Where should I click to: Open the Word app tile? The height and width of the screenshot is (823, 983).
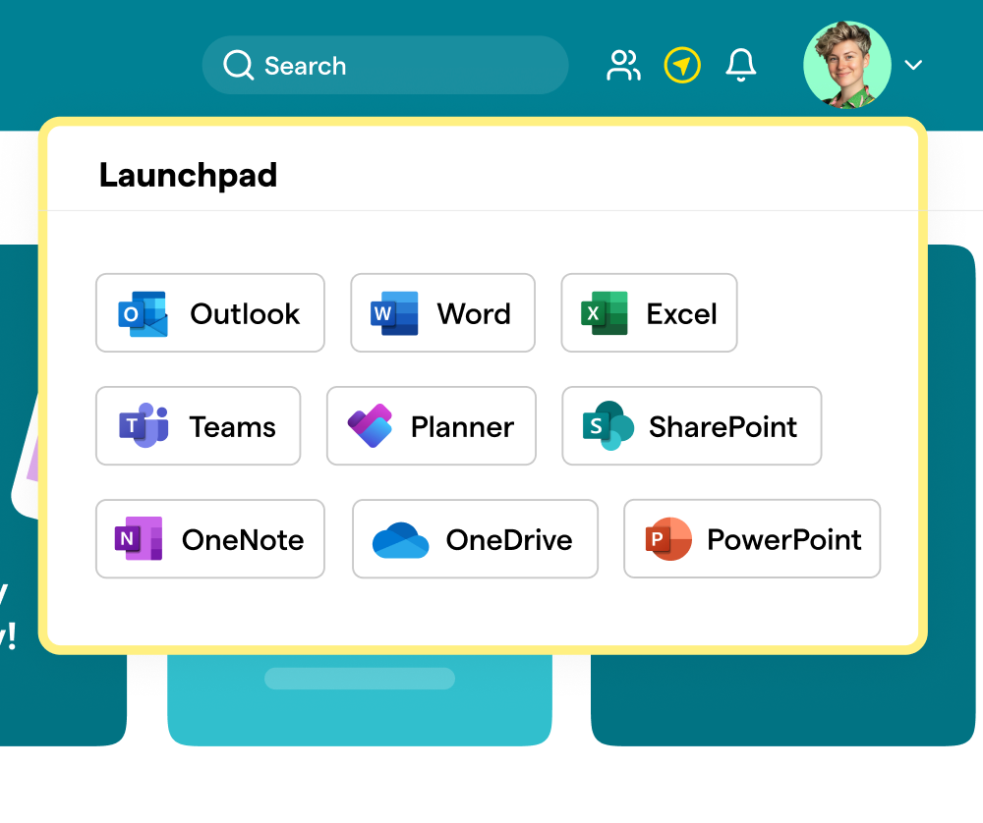pyautogui.click(x=442, y=313)
